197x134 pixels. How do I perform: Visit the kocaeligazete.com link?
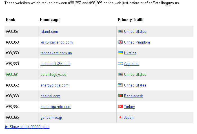click(x=56, y=107)
